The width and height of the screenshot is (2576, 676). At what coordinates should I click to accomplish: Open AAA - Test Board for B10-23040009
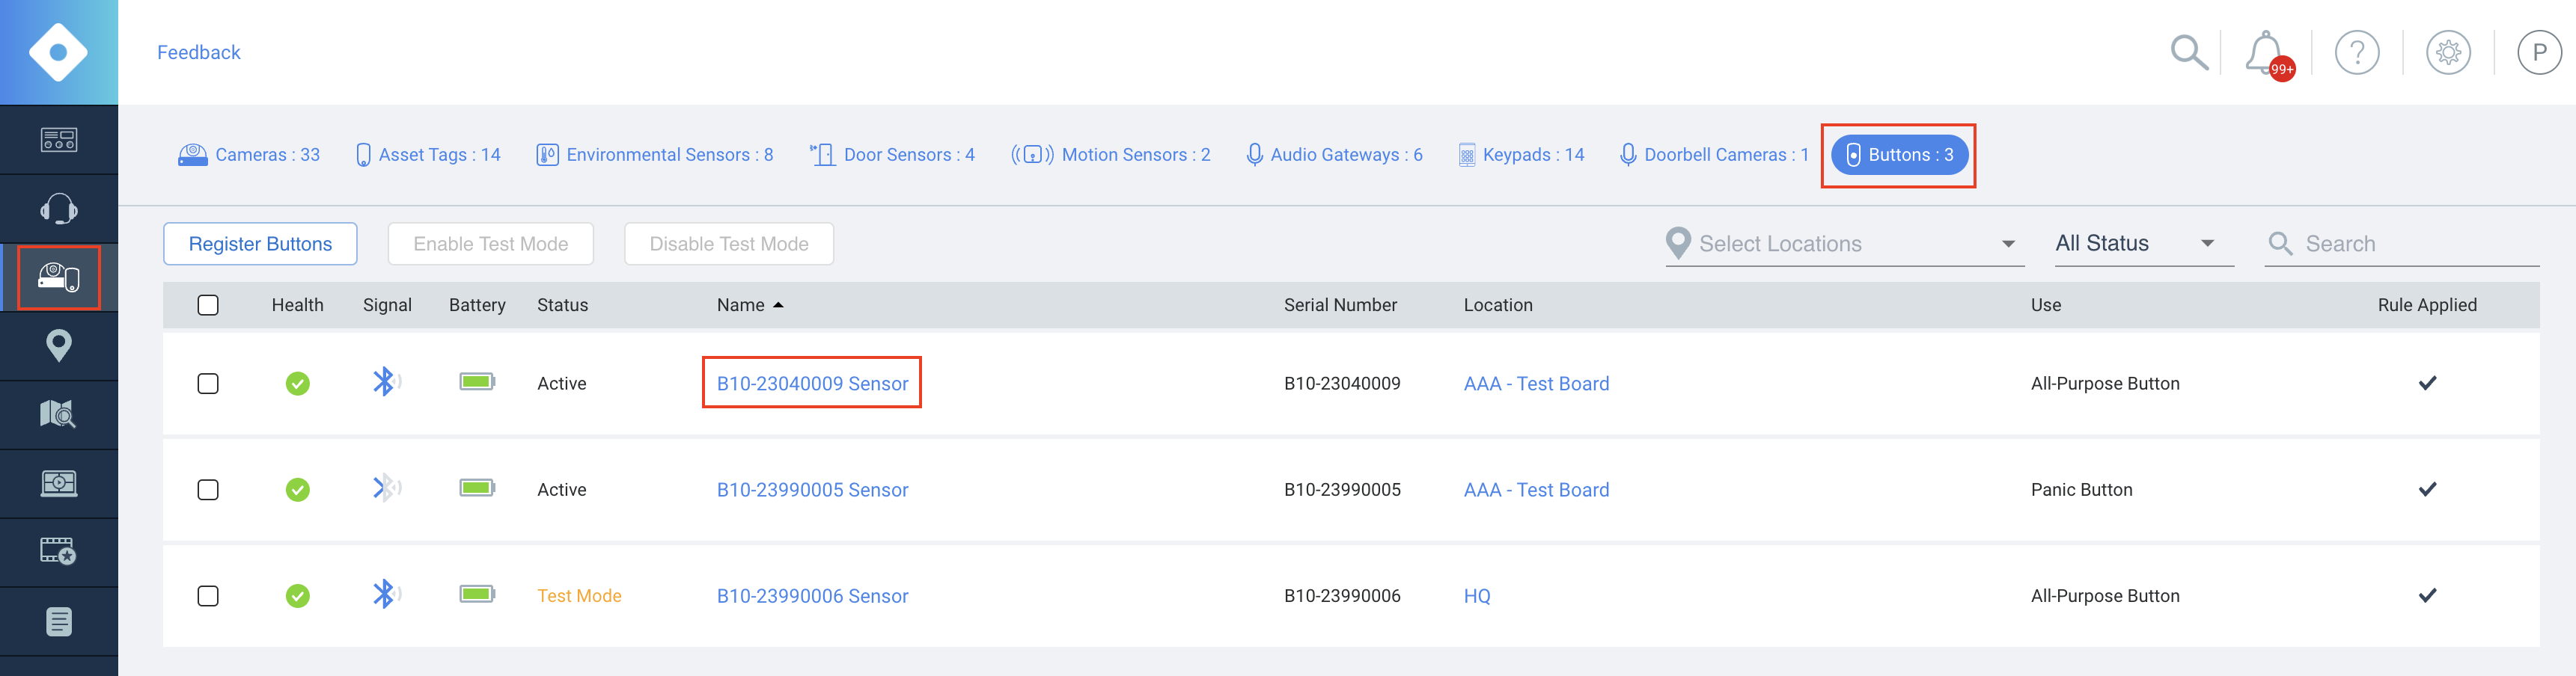(1536, 384)
